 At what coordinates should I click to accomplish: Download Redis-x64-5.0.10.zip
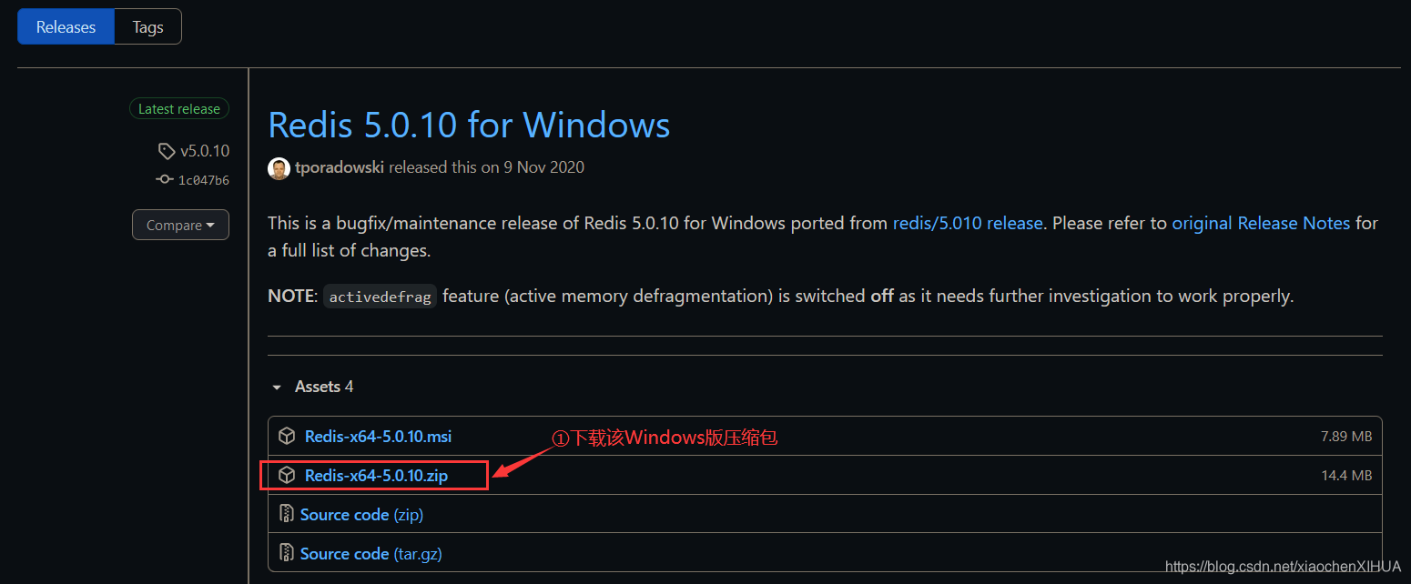pyautogui.click(x=379, y=474)
